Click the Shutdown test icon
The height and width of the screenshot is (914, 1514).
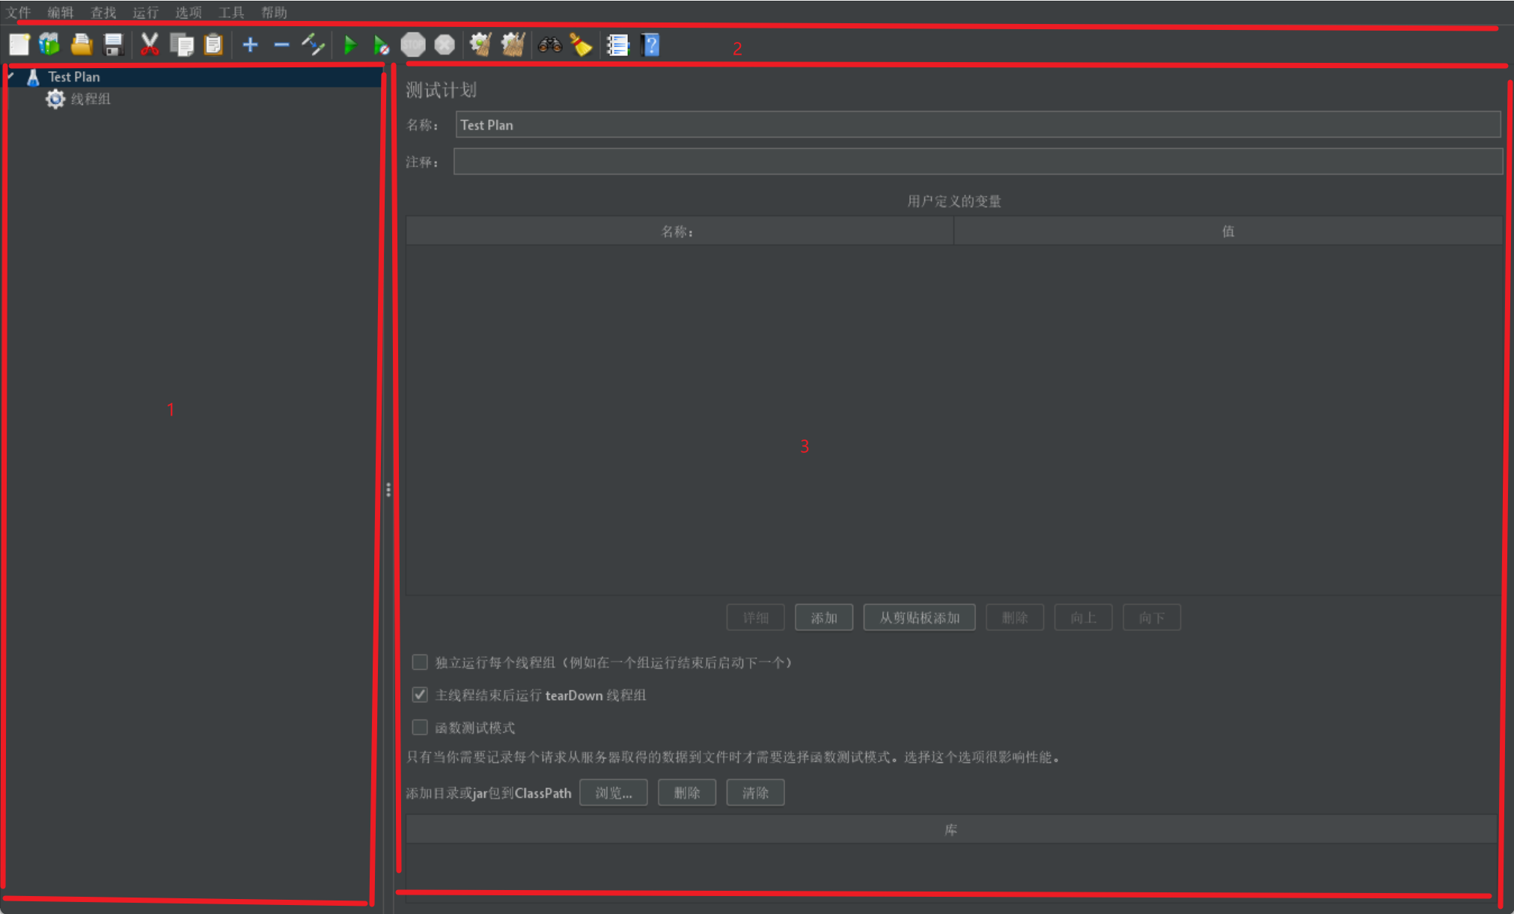click(445, 45)
